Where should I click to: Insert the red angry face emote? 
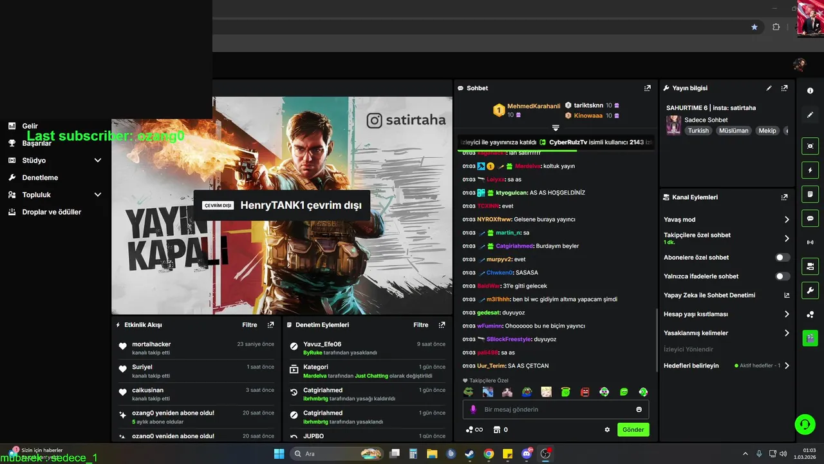(585, 392)
